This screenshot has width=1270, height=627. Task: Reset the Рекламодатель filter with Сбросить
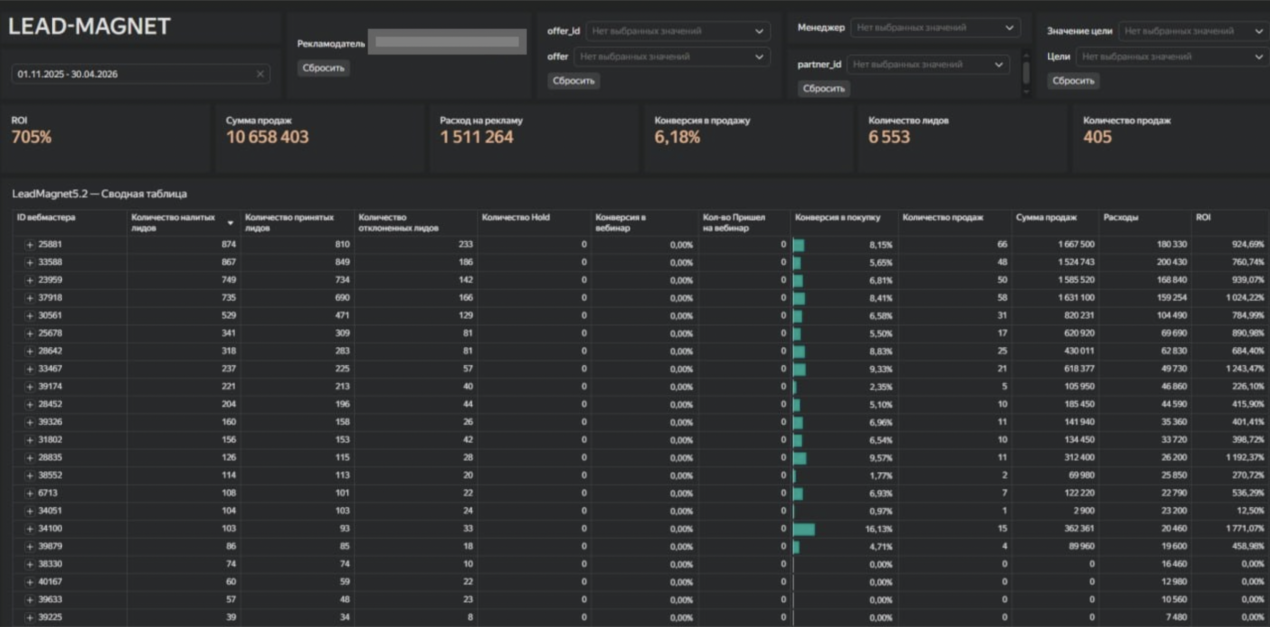tap(323, 68)
